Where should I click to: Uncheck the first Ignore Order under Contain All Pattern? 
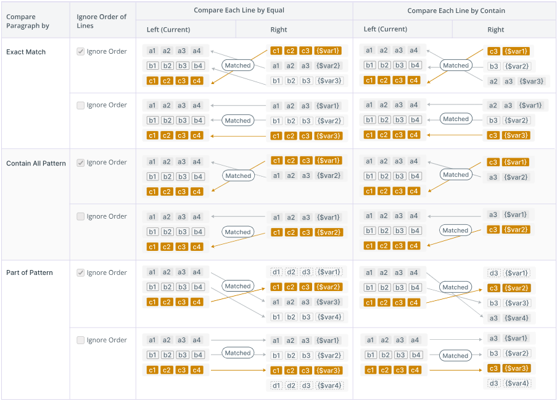pos(81,163)
